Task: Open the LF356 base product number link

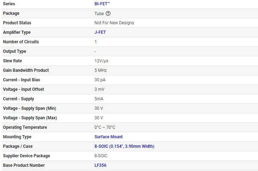Action: 100,165
